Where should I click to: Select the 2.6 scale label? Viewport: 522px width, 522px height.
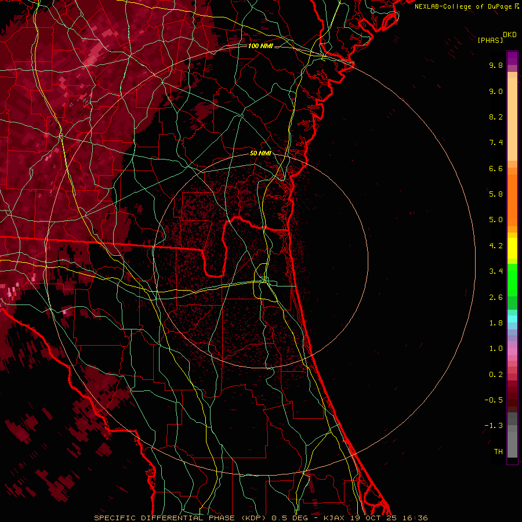496,298
